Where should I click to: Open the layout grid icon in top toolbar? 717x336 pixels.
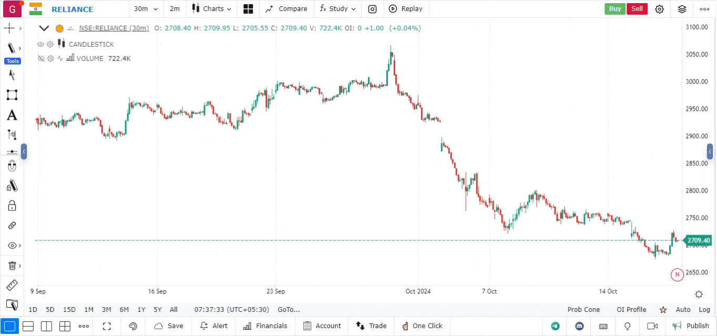(x=248, y=9)
